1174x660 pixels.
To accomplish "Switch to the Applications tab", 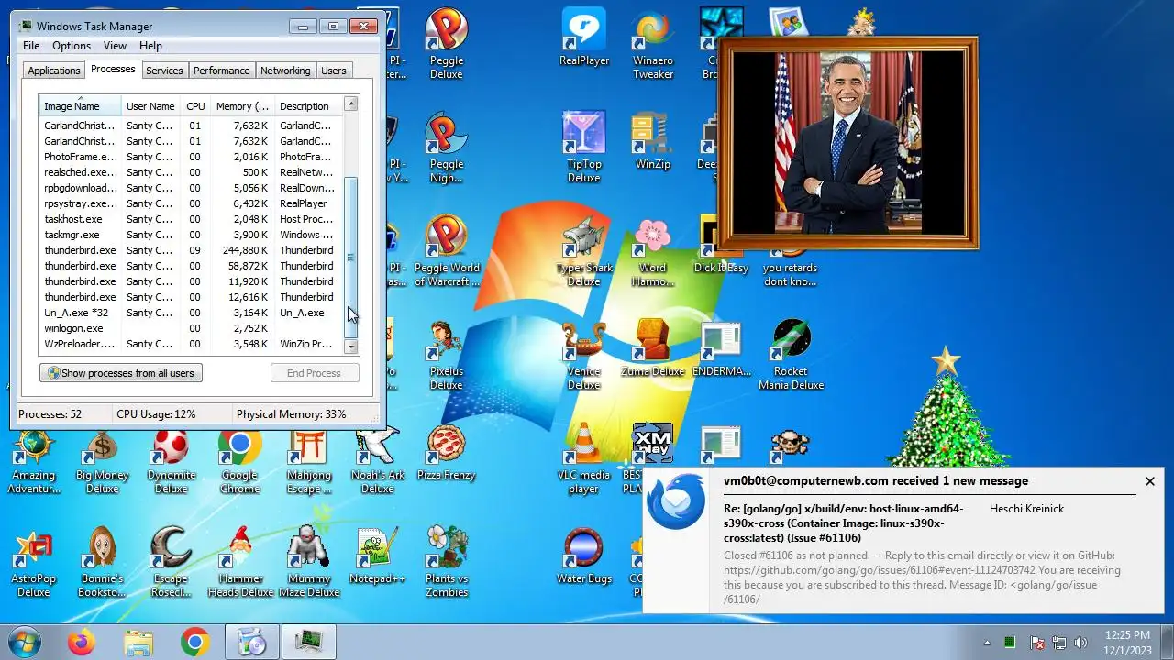I will (x=54, y=71).
